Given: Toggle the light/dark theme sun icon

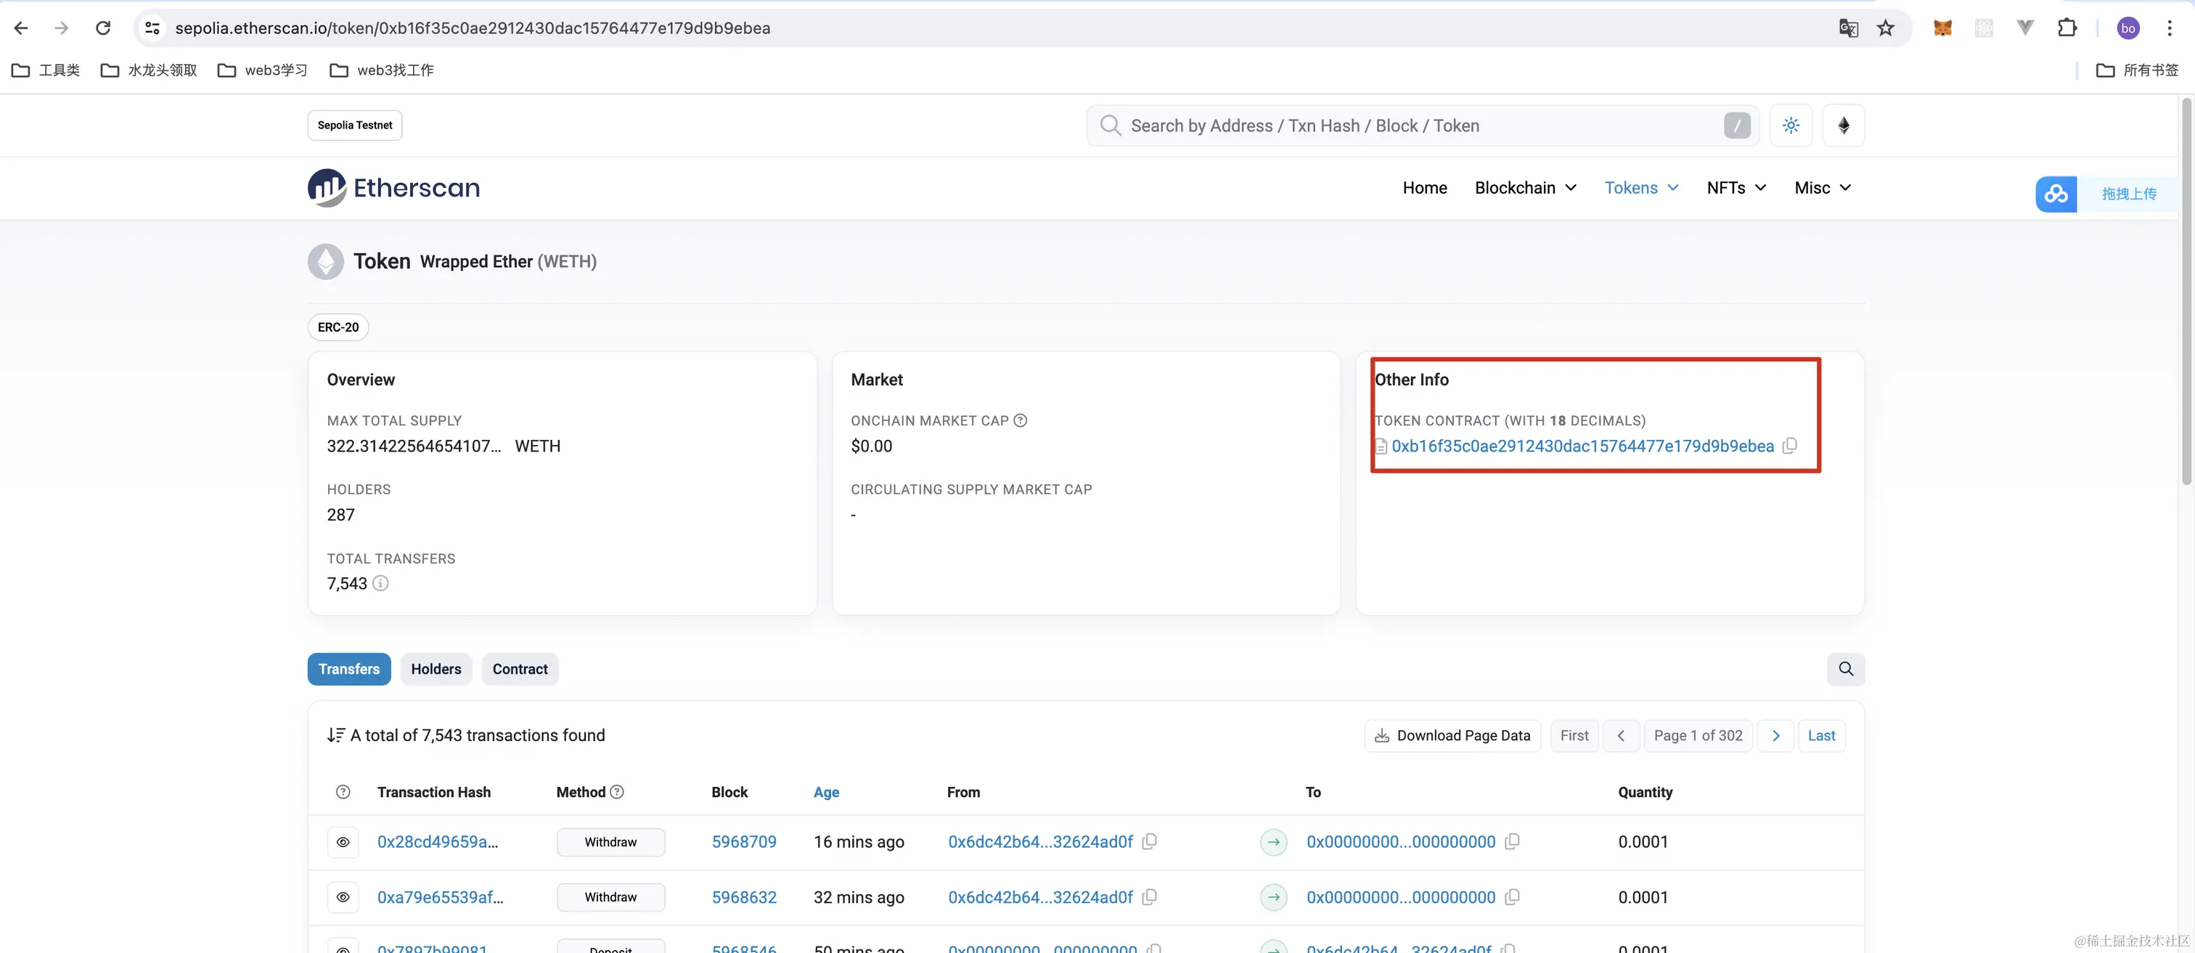Looking at the screenshot, I should [x=1790, y=126].
